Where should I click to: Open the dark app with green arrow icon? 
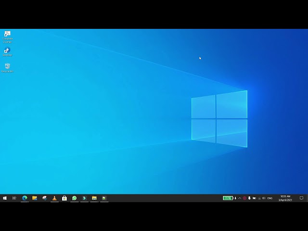coord(84,198)
